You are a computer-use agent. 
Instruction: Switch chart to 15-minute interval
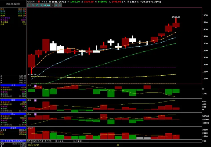click(x=41, y=5)
